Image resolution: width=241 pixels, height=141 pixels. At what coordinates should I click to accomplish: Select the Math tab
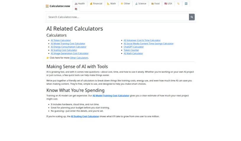tap(111, 4)
